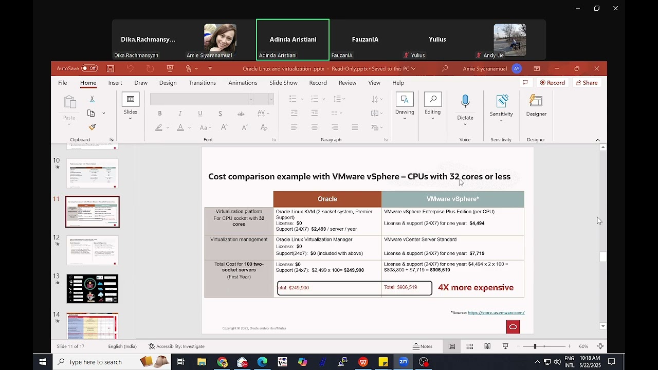
Task: Toggle AutoSave switch off/on
Action: click(89, 68)
